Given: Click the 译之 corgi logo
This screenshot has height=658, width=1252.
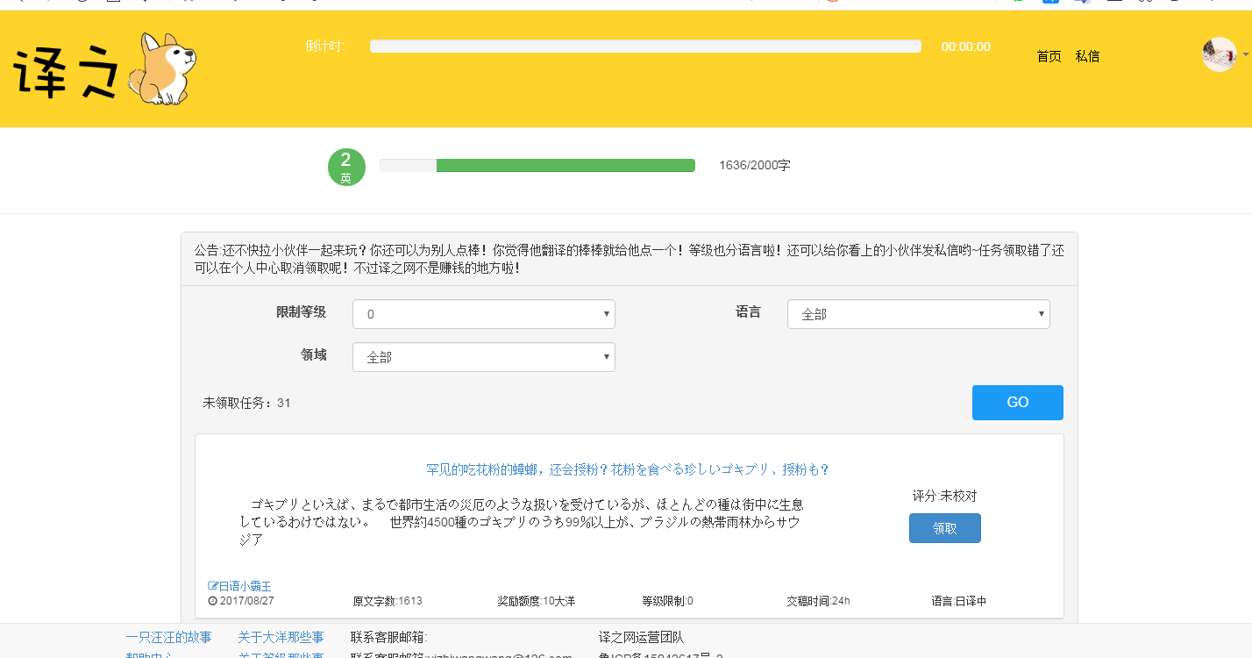Looking at the screenshot, I should pos(105,69).
